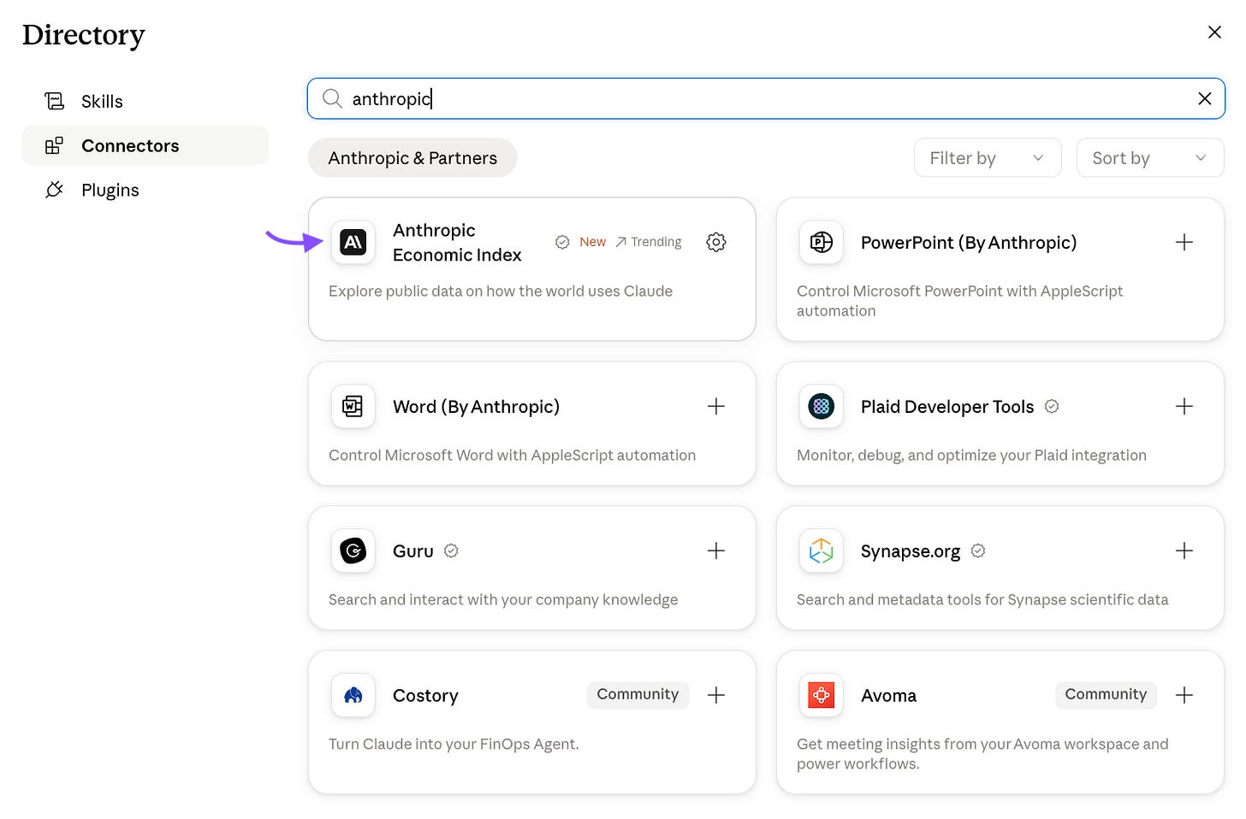Click the Community tag on Costory

tap(638, 694)
